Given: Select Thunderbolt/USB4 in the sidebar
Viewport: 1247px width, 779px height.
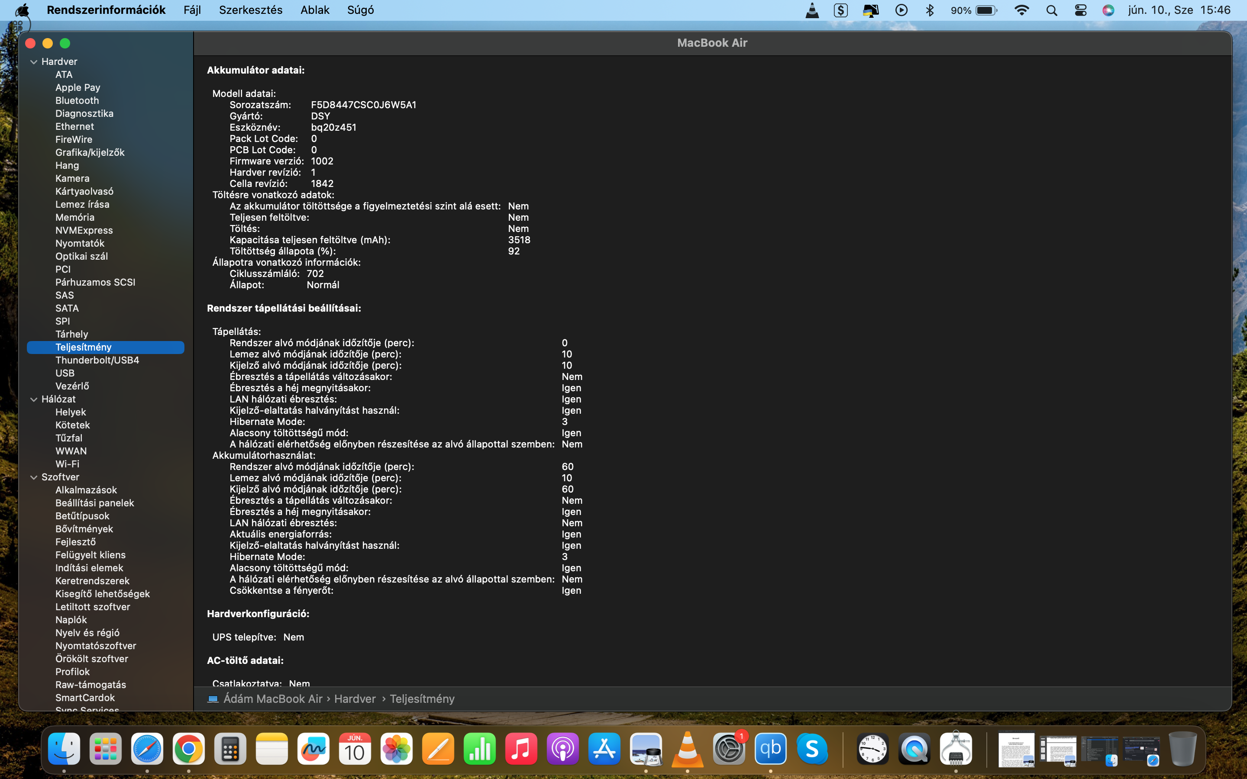Looking at the screenshot, I should (97, 360).
